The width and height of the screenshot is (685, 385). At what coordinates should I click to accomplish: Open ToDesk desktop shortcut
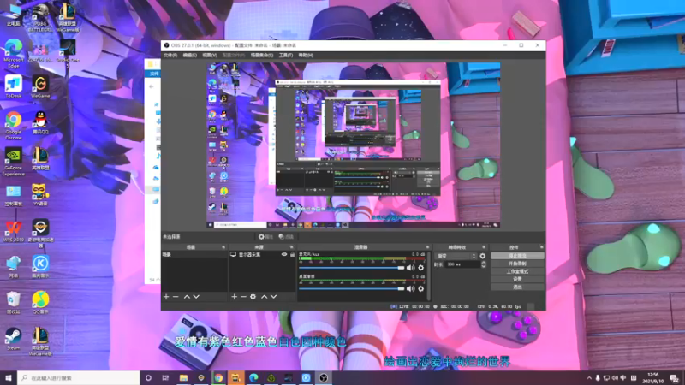pyautogui.click(x=14, y=86)
